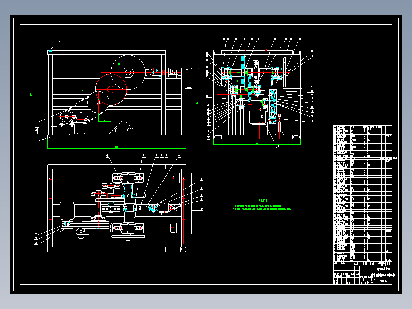Image resolution: width=412 pixels, height=309 pixels.
Task: Click the second green technical requirement line
Action: [x=262, y=209]
